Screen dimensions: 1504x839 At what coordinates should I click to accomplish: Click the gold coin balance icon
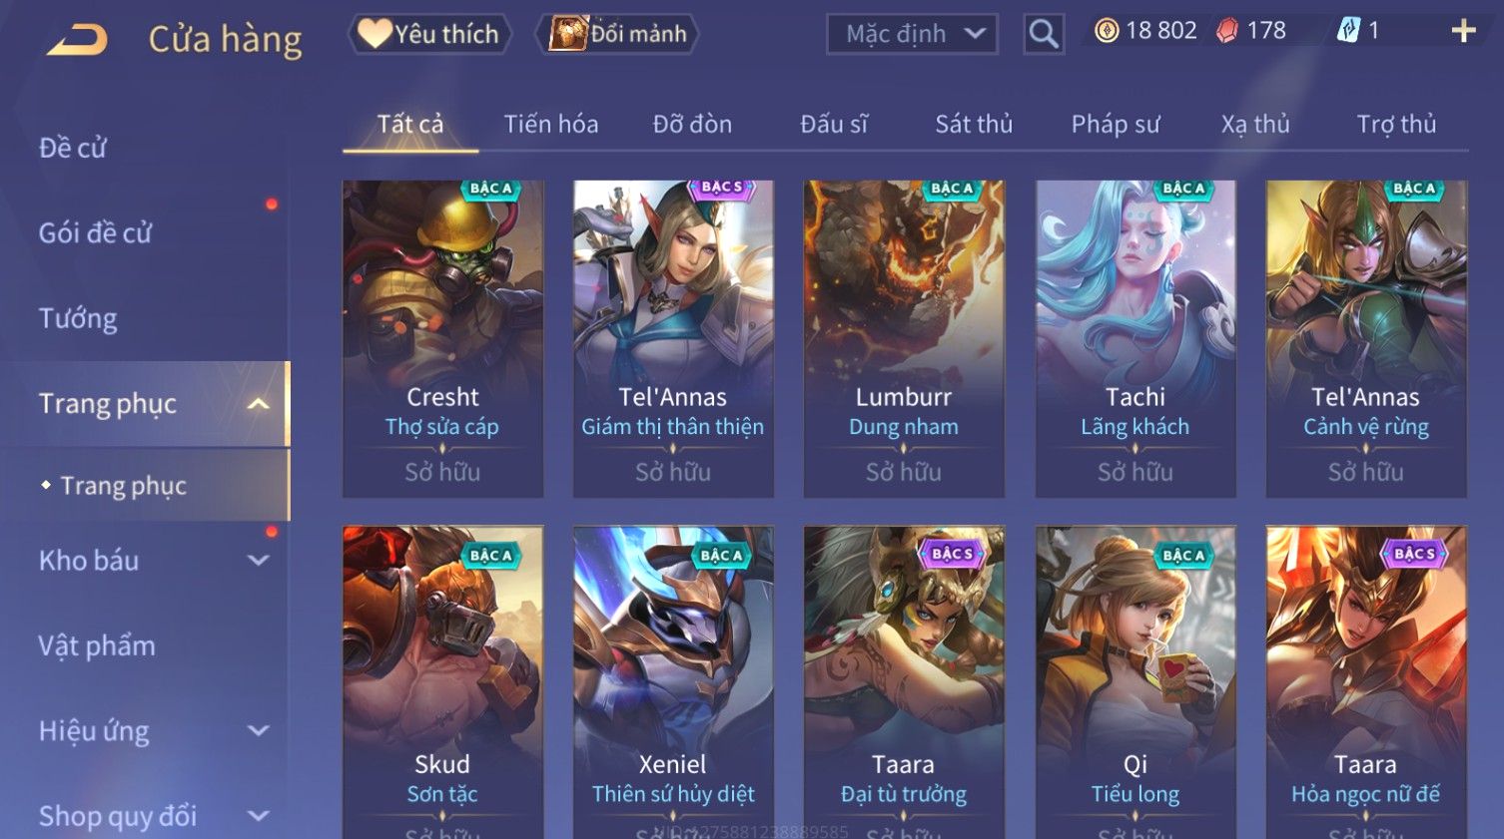point(1107,31)
